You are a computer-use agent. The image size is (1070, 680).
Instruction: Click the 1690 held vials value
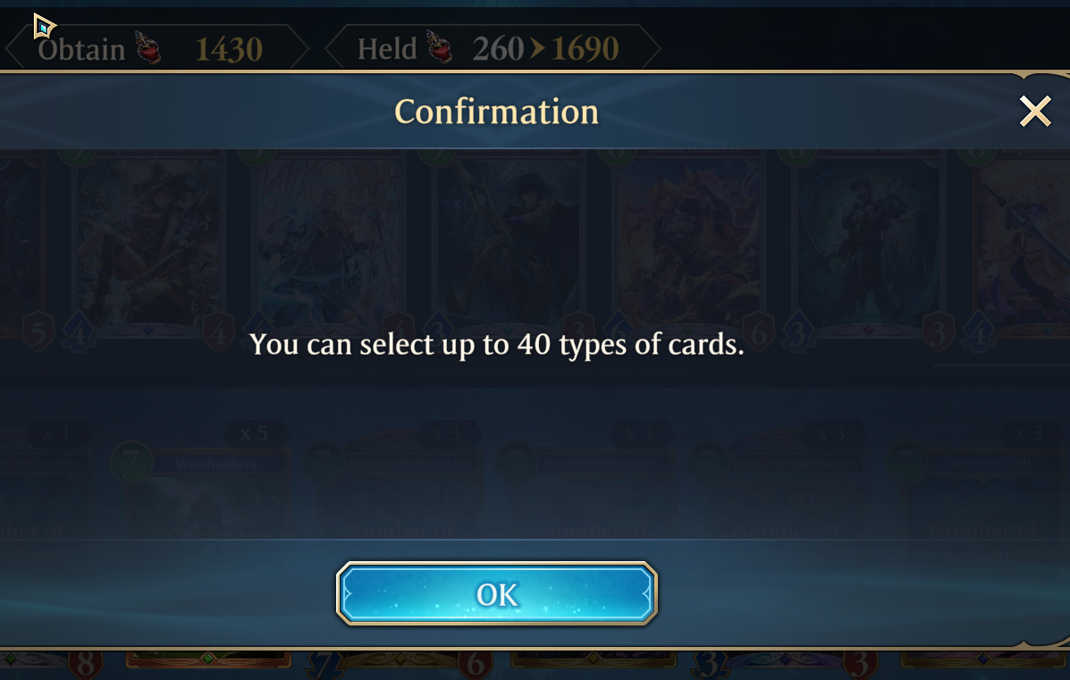tap(585, 48)
